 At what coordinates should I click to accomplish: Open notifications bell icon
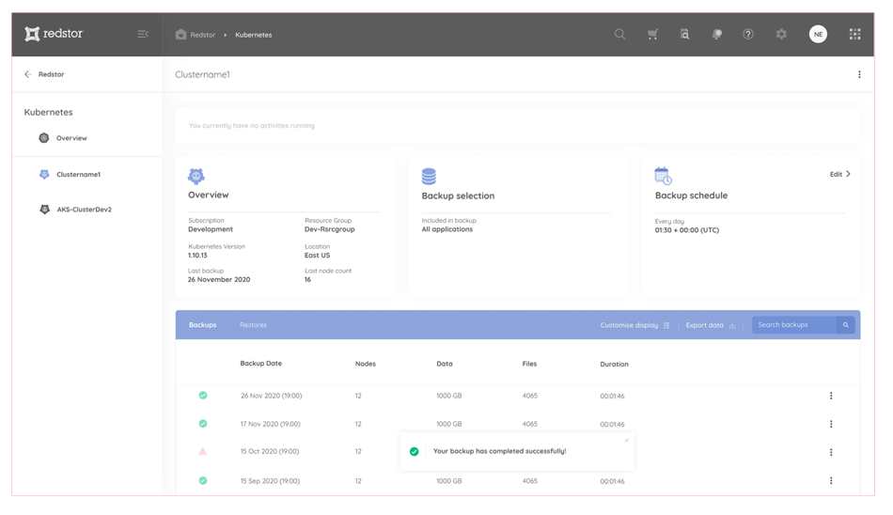coord(717,34)
